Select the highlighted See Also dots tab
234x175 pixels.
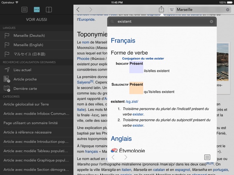37,10
